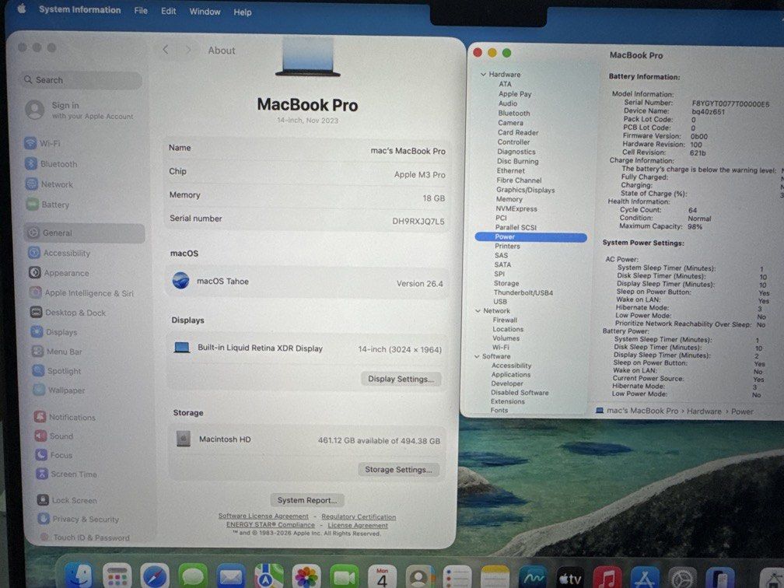Viewport: 784px width, 588px height.
Task: Open Privacy & Security in sidebar
Action: [x=79, y=519]
